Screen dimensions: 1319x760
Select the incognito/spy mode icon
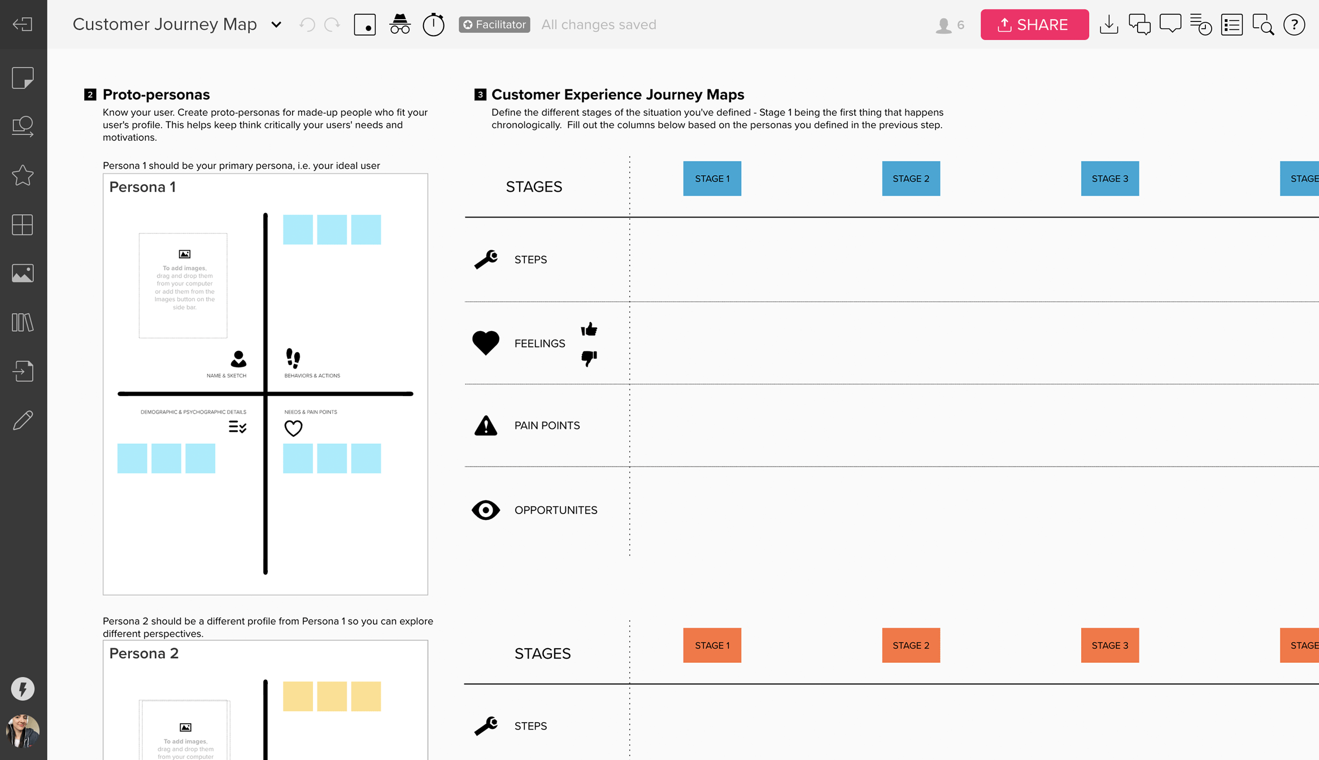[399, 24]
